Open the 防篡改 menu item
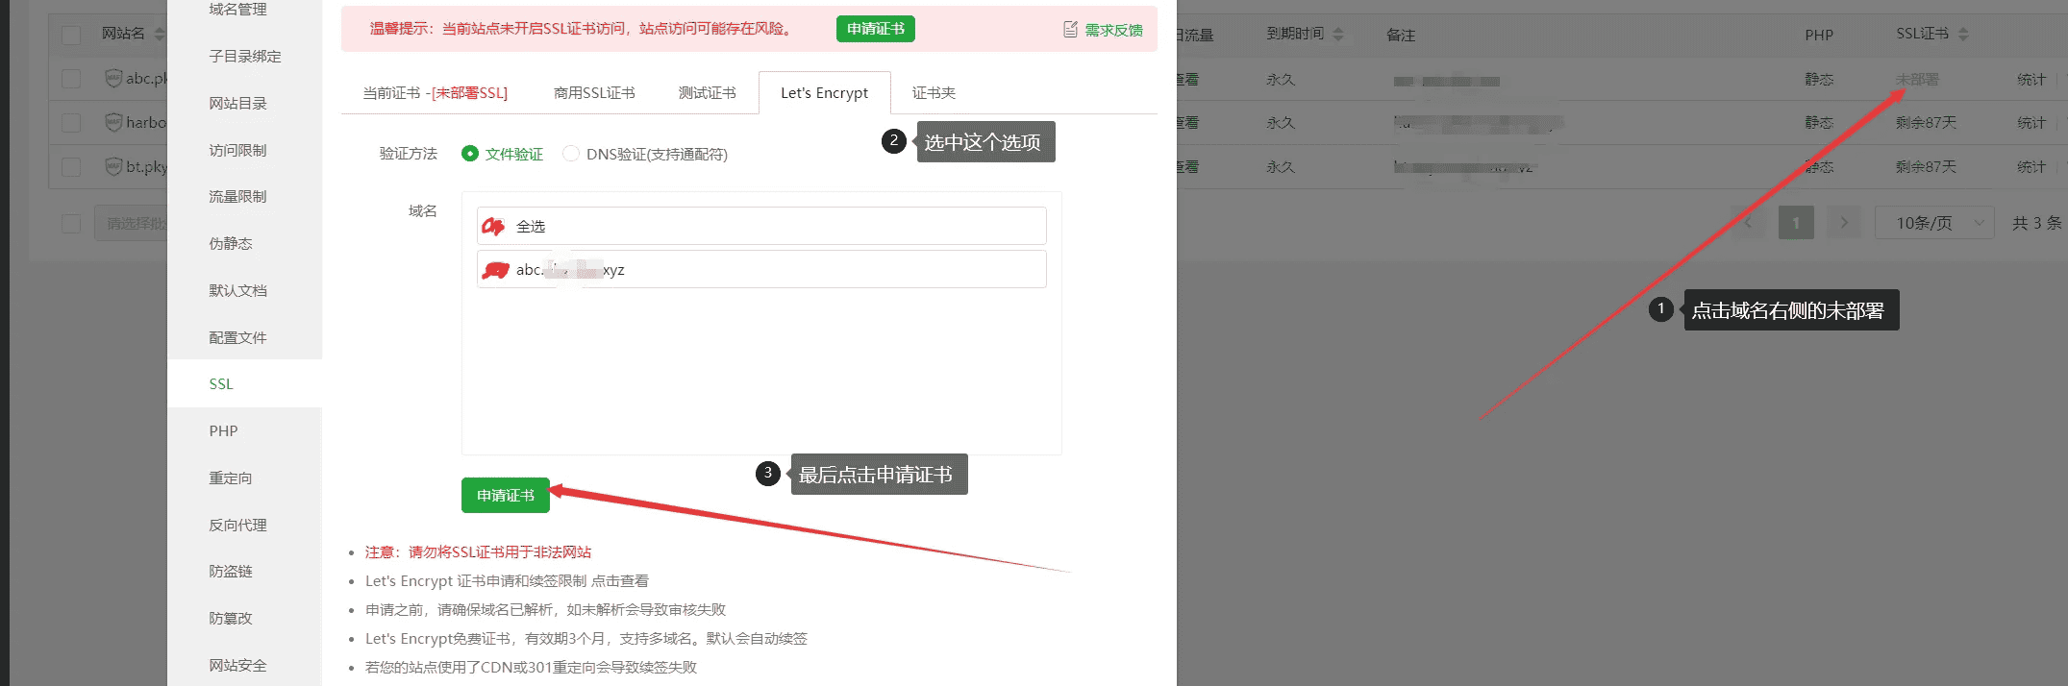 (x=231, y=618)
